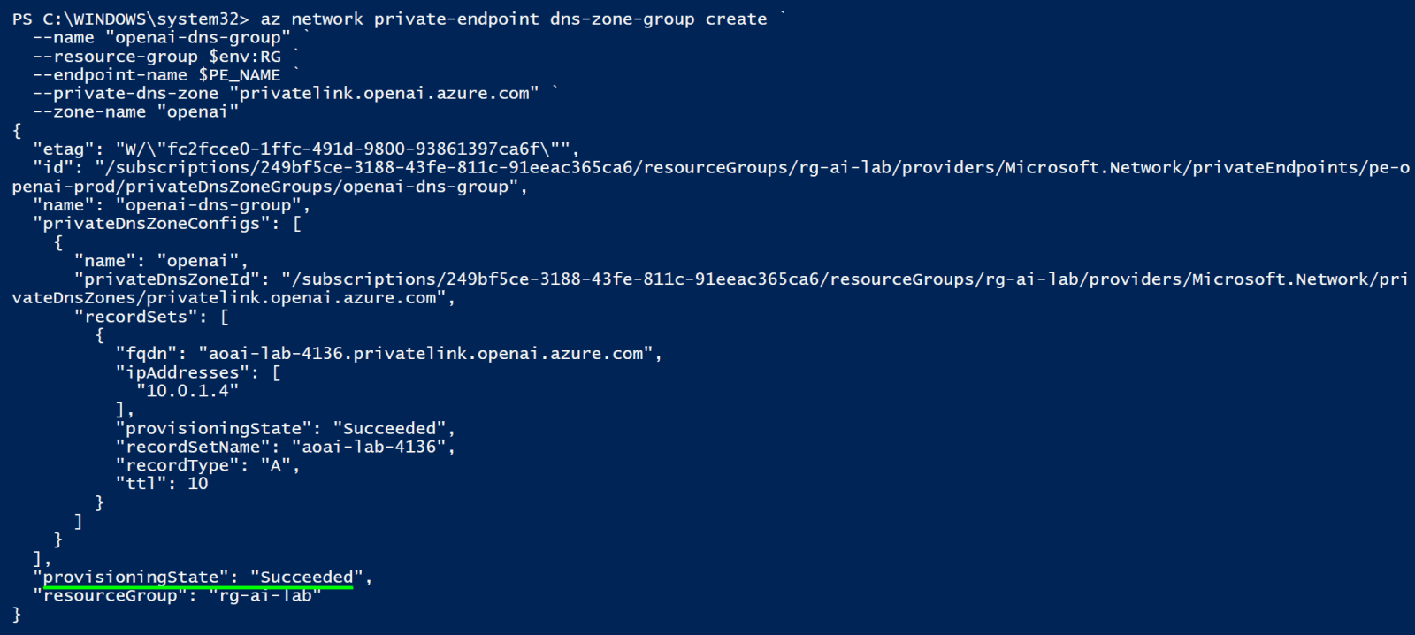Click the underlined "provisioningState": "Succeeded" line
Screen dimensions: 1415x635
coord(203,577)
